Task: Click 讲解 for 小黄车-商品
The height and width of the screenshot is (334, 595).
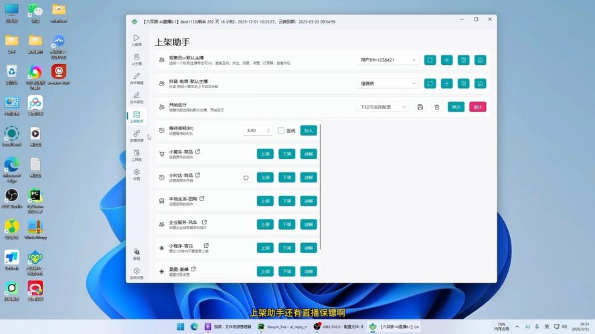Action: click(309, 154)
